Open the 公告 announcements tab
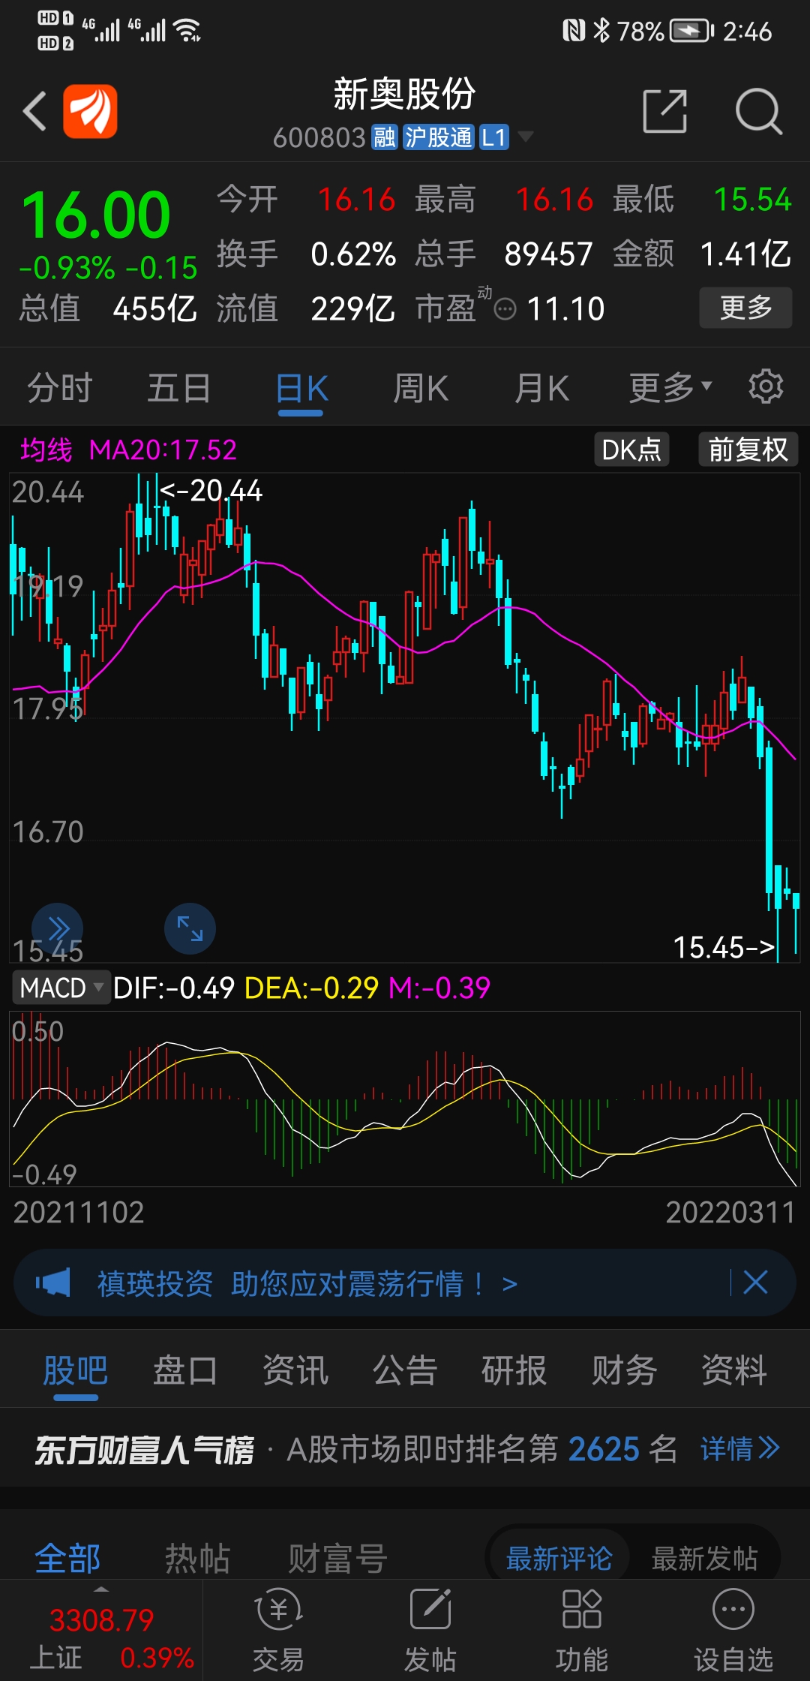The height and width of the screenshot is (1681, 810). coord(405,1370)
